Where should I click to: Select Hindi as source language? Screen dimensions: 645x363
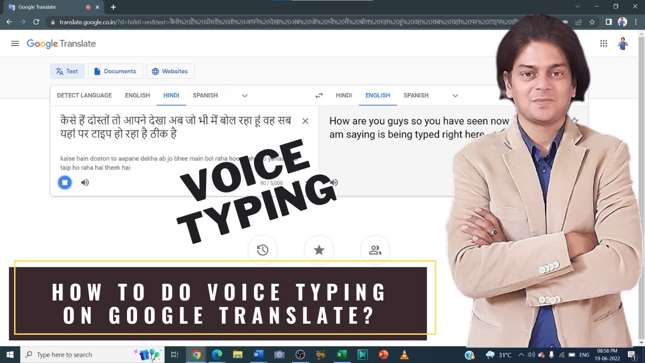[171, 95]
